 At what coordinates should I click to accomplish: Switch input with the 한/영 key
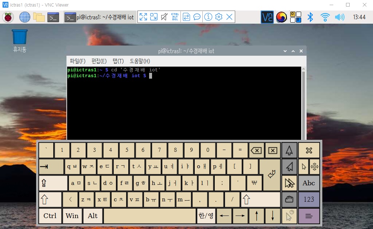coord(206,216)
